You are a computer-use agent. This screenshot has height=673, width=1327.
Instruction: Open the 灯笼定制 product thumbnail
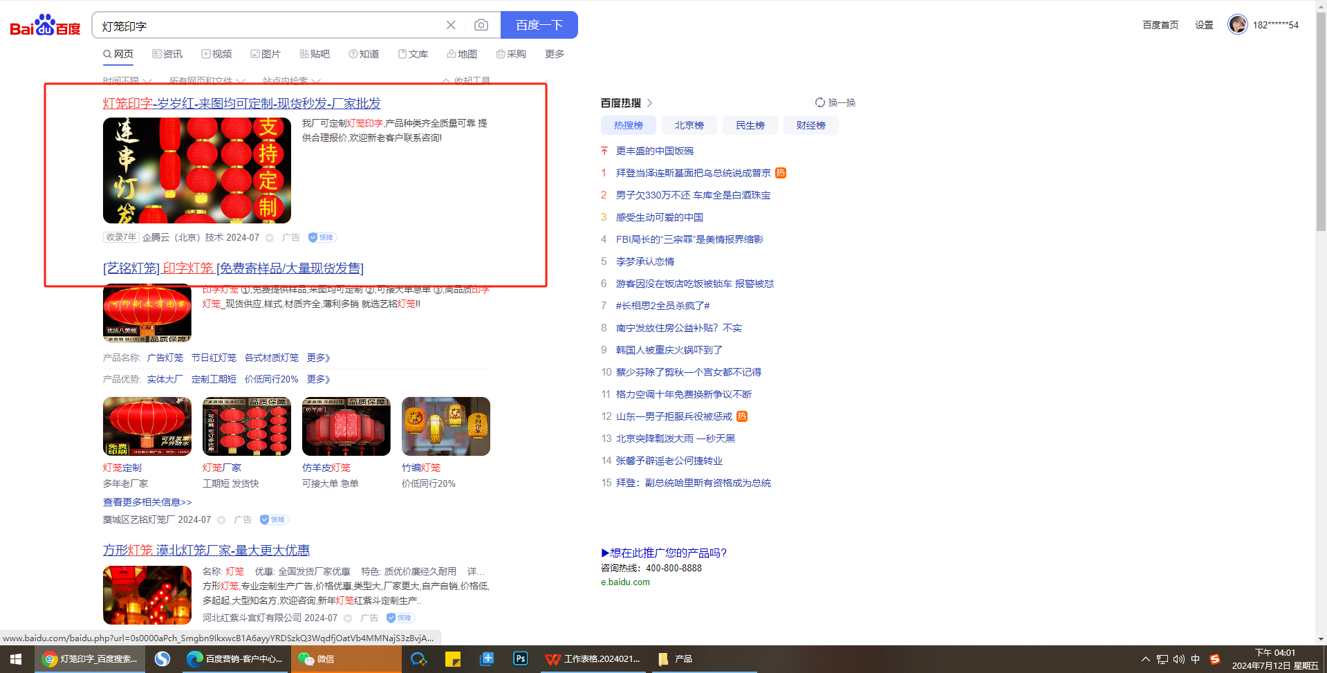(147, 426)
